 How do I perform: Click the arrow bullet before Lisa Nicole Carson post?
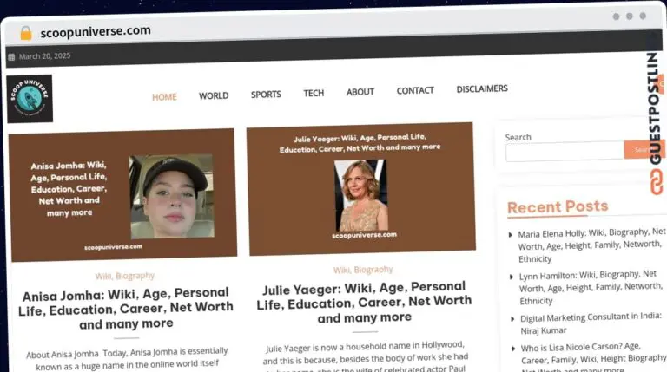pos(513,349)
